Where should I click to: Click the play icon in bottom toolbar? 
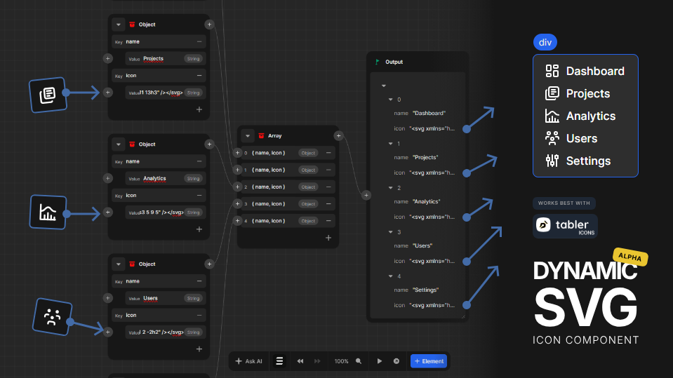380,361
